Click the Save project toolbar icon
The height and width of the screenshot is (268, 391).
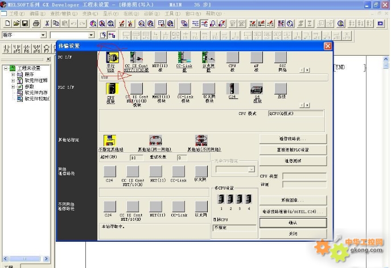coord(25,23)
